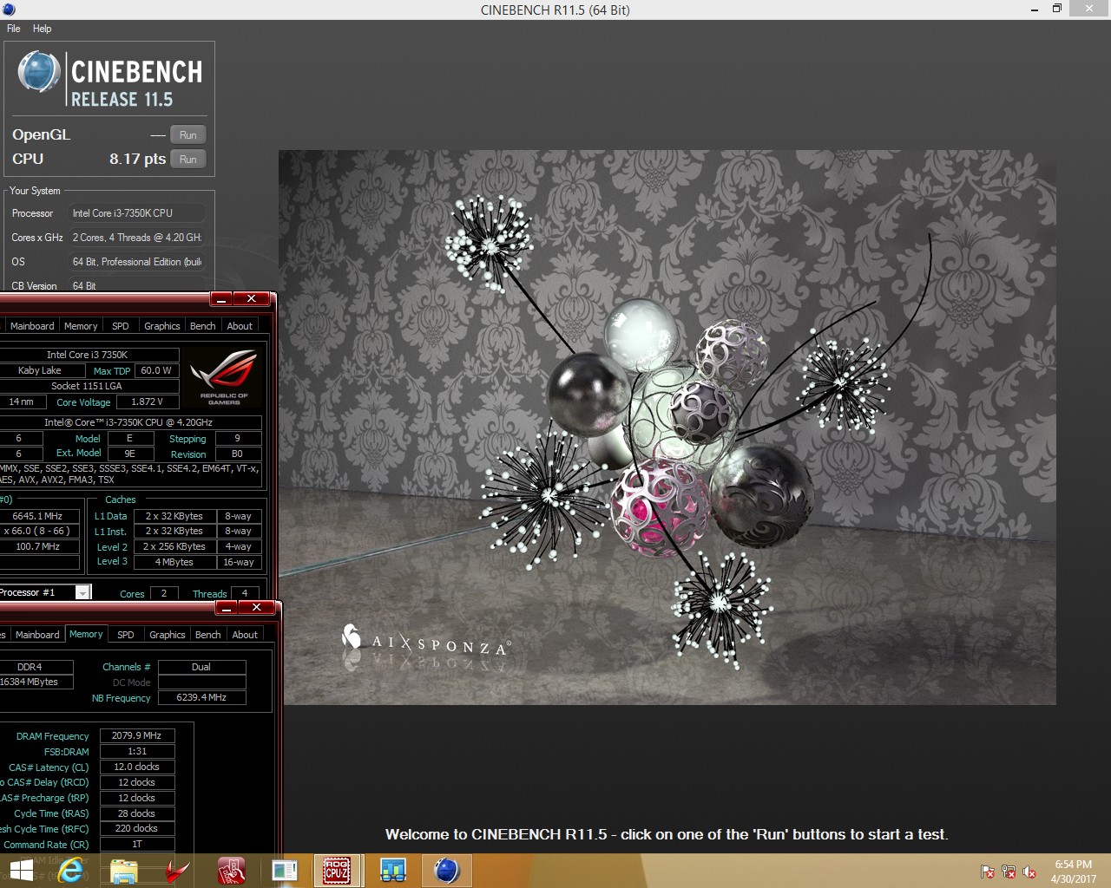
Task: Open SPD tab in upper CPU-Z window
Action: point(121,326)
